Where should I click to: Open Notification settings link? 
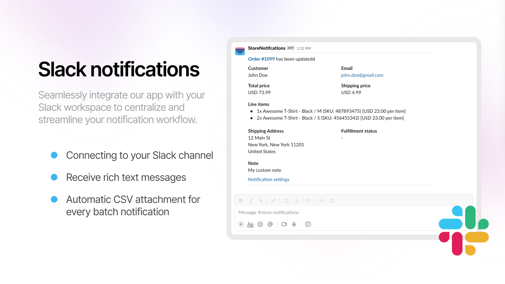coord(269,180)
